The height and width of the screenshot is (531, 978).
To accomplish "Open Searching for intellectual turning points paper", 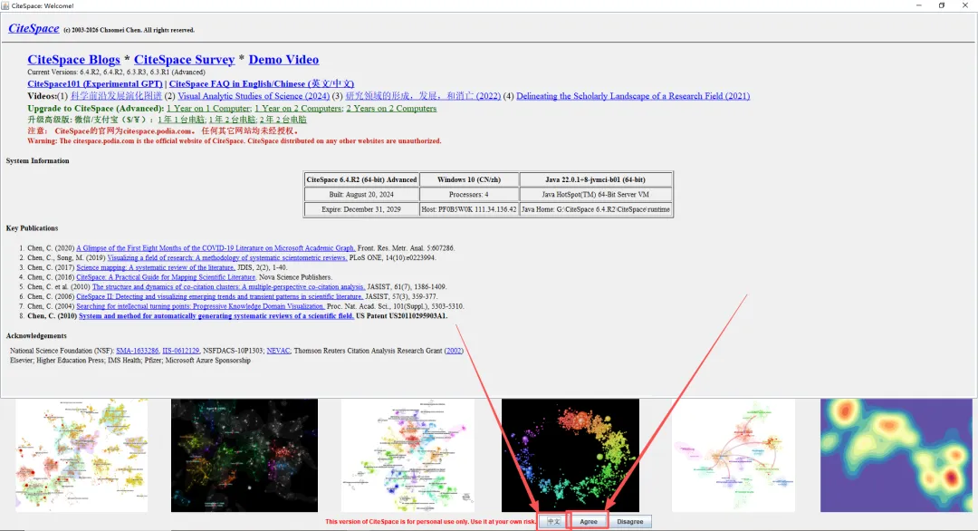I will [200, 306].
